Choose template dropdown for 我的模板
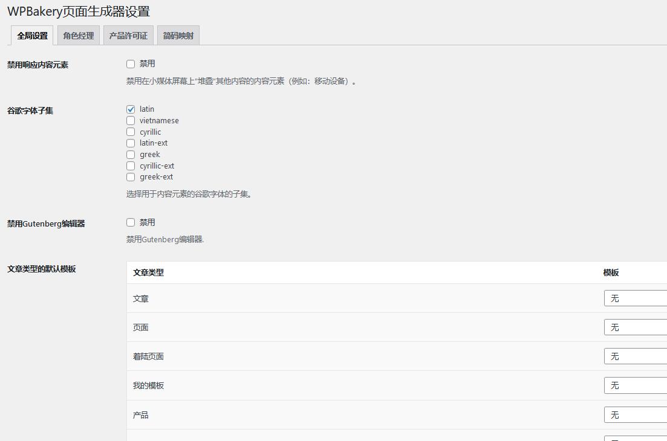Image resolution: width=667 pixels, height=441 pixels. (x=635, y=385)
